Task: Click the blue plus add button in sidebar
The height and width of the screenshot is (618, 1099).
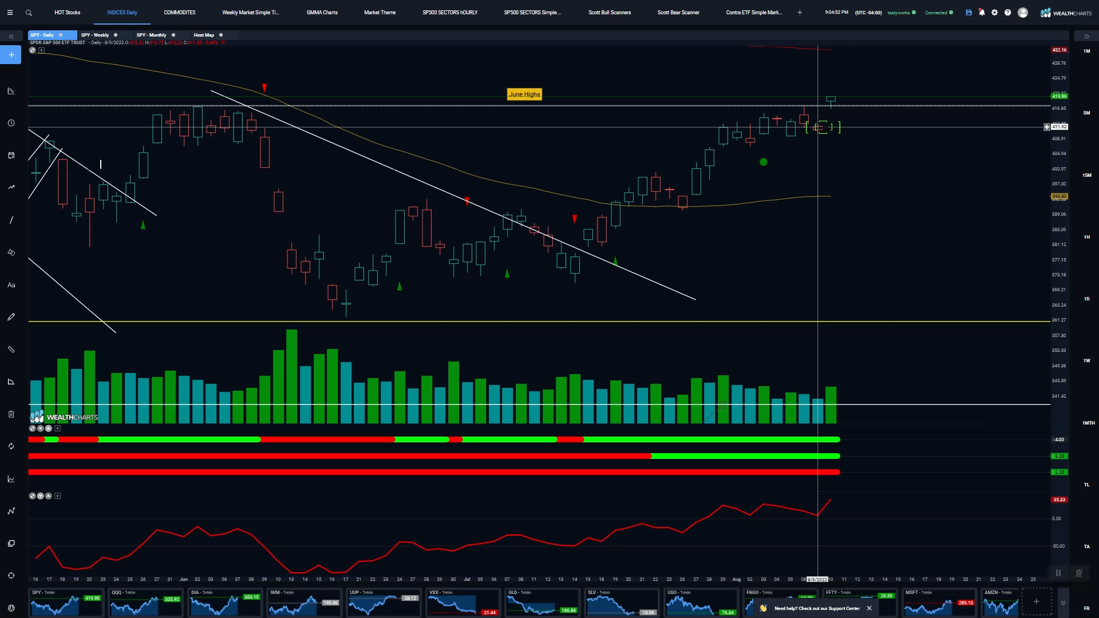Action: click(11, 55)
